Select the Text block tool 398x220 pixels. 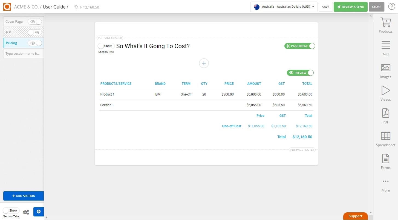[x=385, y=47]
